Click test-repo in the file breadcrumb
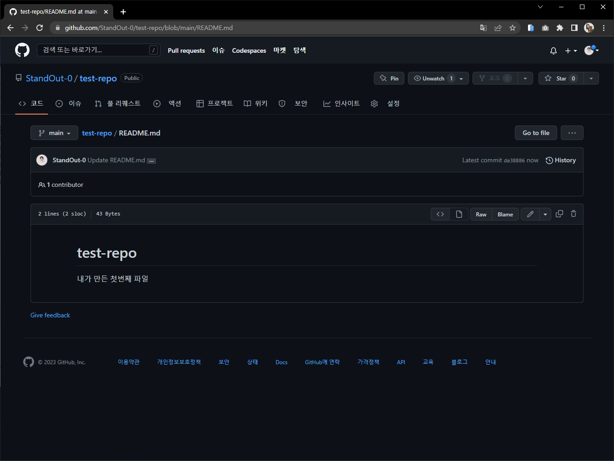 97,133
